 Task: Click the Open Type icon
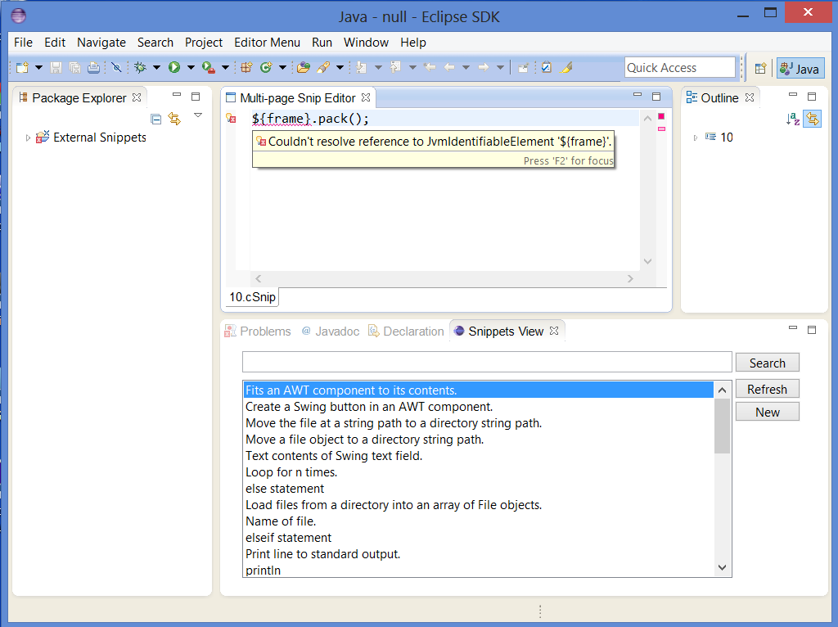[x=304, y=67]
